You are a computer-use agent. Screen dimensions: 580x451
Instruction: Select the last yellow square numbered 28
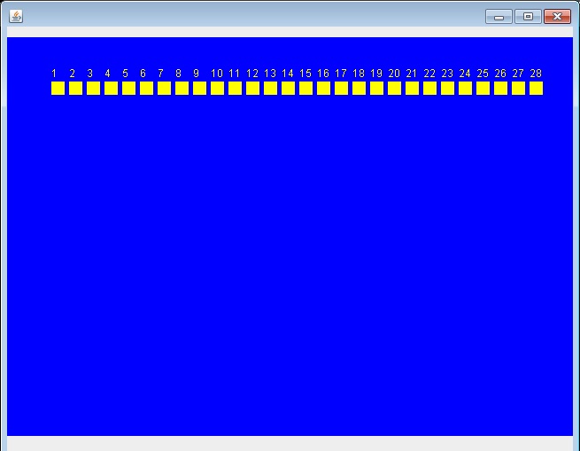pyautogui.click(x=536, y=88)
